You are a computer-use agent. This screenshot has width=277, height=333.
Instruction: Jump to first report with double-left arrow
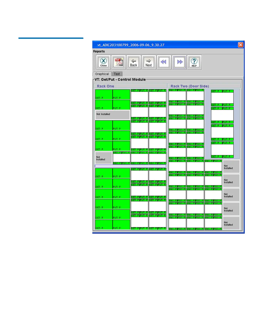coord(164,62)
